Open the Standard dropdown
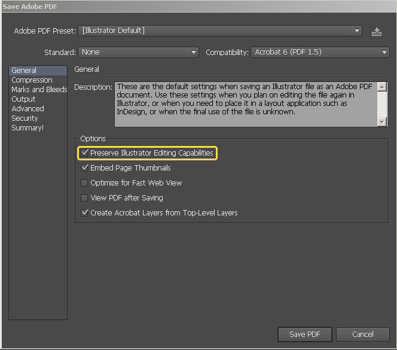 (x=138, y=52)
